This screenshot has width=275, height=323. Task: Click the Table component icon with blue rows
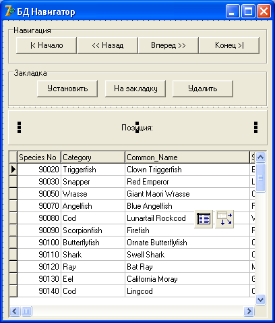tap(204, 219)
